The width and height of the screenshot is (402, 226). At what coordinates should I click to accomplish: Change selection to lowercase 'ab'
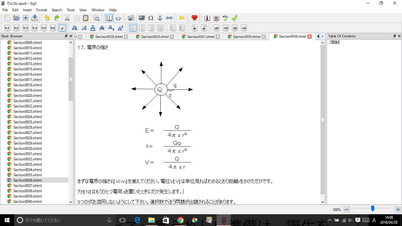(217, 28)
